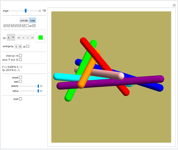Click enlarge by 10 button
The height and width of the screenshot is (150, 178).
[20, 46]
